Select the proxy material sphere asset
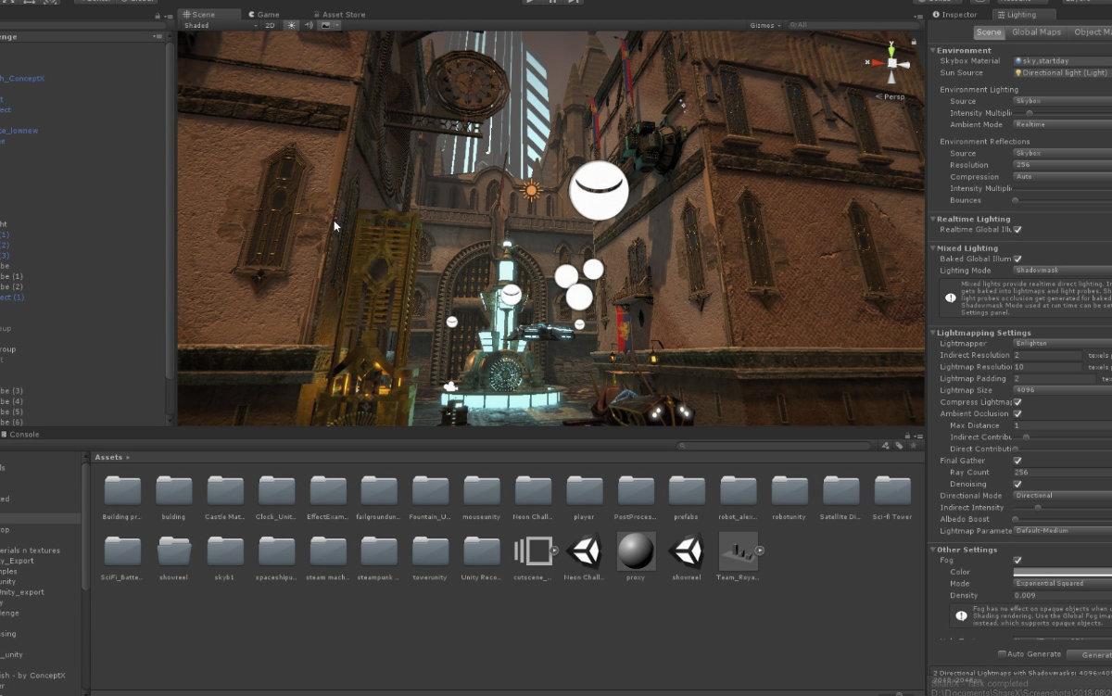 (636, 551)
